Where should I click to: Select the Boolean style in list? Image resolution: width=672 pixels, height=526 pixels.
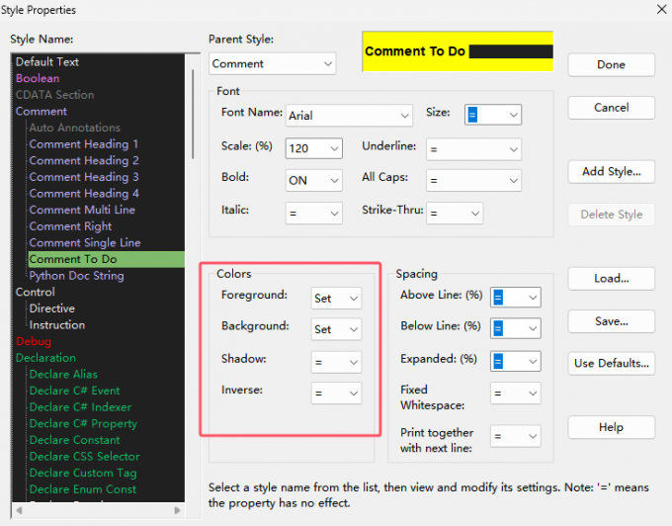coord(38,78)
